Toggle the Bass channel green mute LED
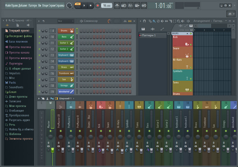Screen dimensions: 238x167 pyautogui.click(x=40, y=37)
